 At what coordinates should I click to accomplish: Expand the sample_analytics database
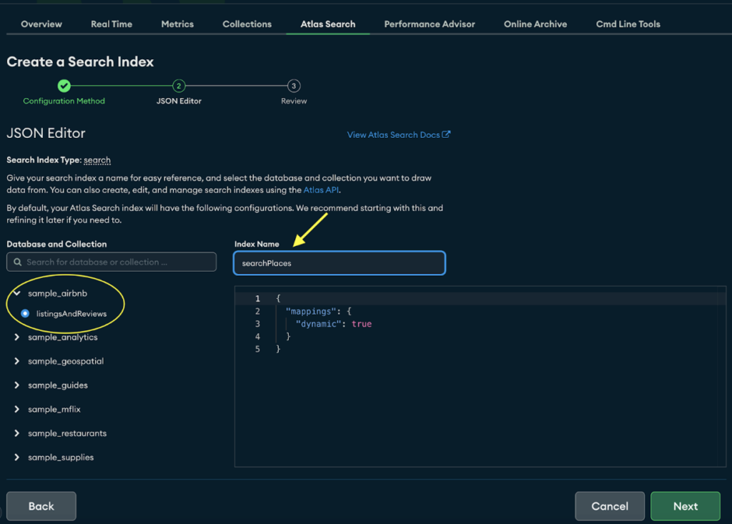[x=16, y=337]
